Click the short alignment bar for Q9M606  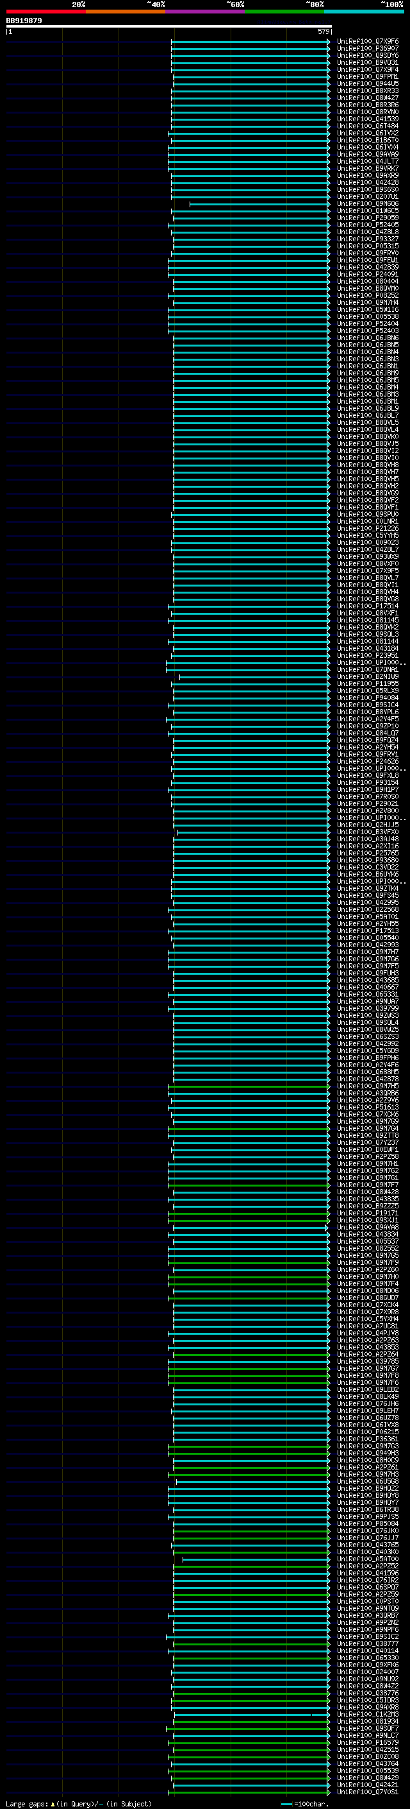pos(259,203)
